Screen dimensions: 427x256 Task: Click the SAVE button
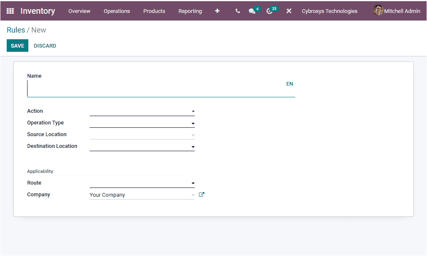click(17, 46)
